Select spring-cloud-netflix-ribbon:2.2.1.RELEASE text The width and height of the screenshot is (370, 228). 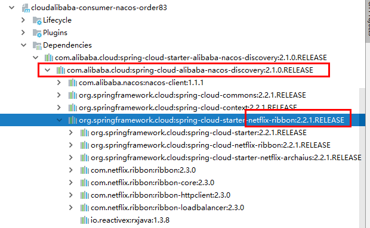pyautogui.click(x=258, y=145)
